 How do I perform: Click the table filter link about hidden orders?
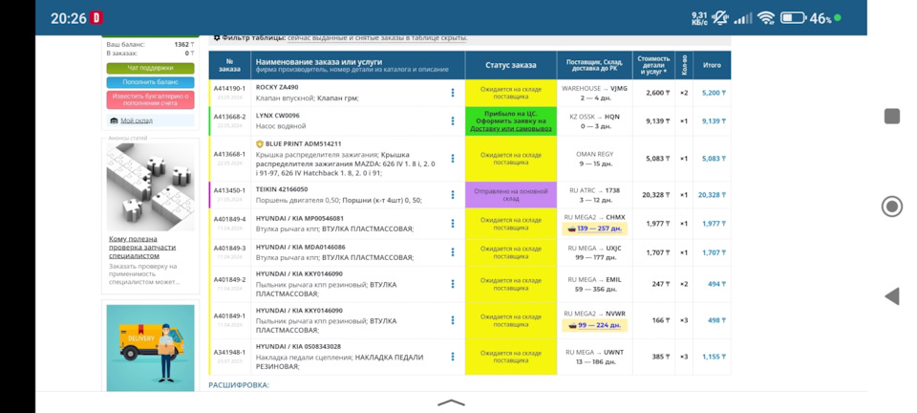tap(377, 37)
